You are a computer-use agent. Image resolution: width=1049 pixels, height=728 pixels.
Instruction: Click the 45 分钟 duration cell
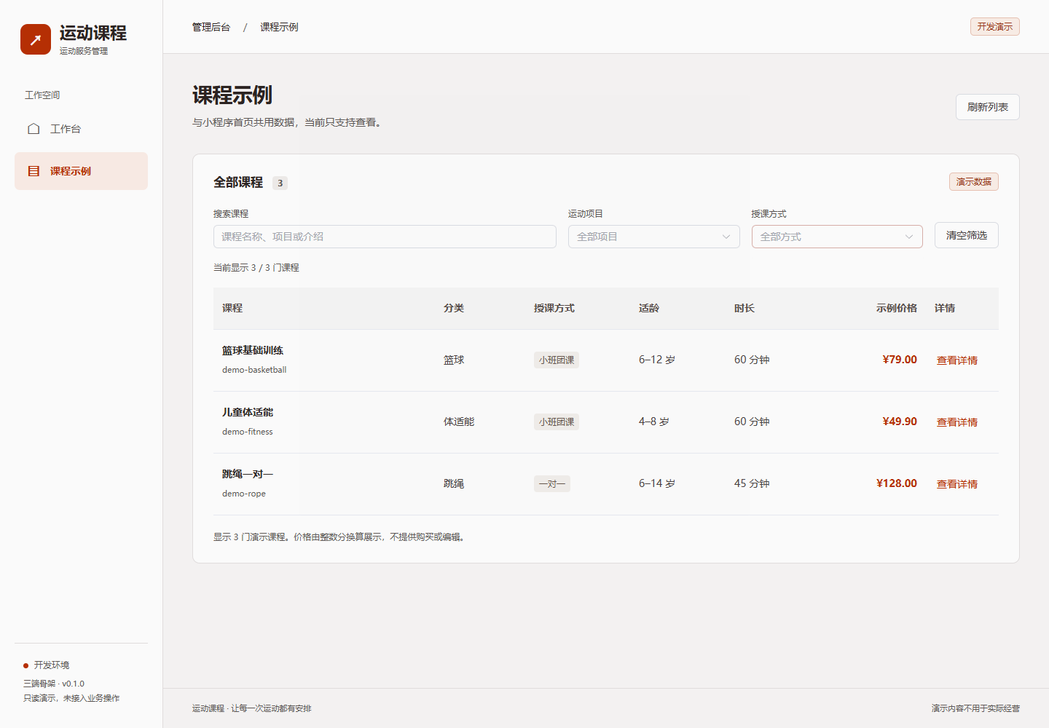pos(752,483)
